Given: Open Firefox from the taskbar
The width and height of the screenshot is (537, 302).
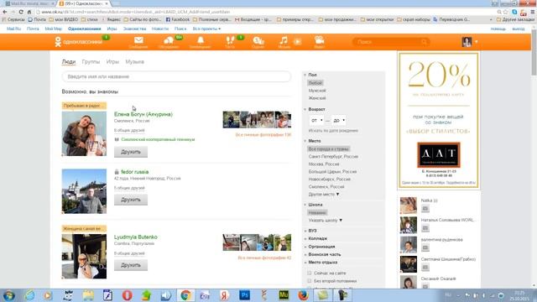Looking at the screenshot, I should click(303, 294).
